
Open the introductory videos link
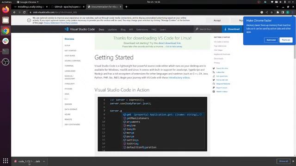coord(179,77)
